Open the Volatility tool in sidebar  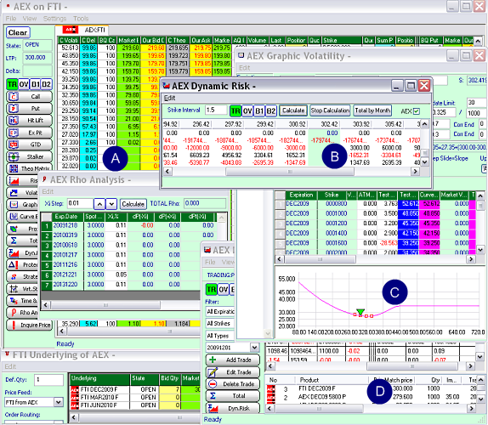22,193
